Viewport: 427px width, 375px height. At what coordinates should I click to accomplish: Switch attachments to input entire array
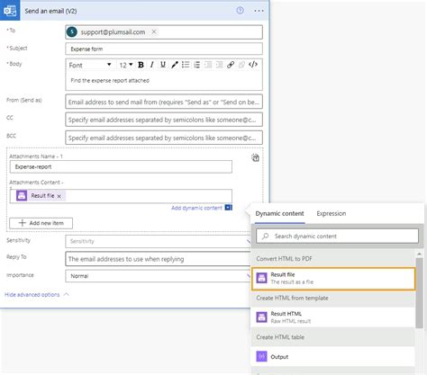(255, 157)
